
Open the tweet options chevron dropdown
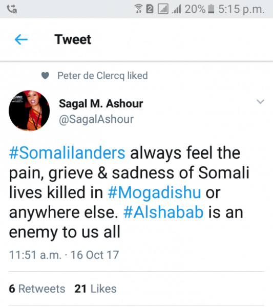tap(260, 102)
